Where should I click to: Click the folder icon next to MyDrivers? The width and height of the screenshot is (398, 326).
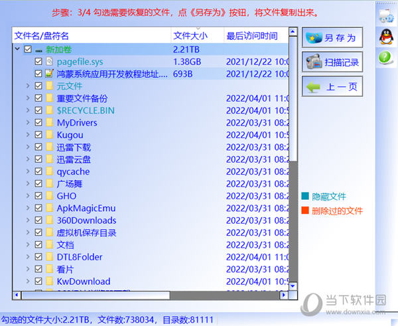(x=49, y=122)
